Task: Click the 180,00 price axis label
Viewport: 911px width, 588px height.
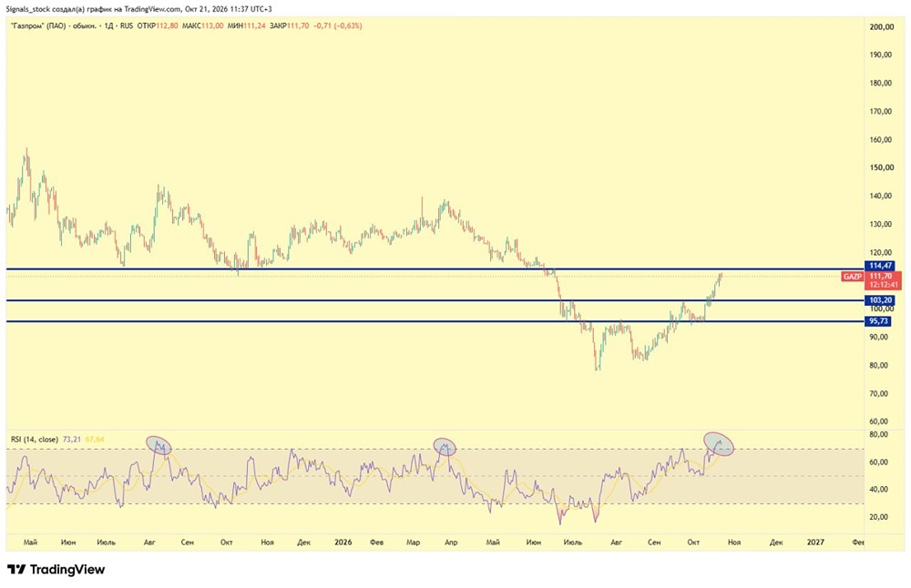Action: (881, 83)
